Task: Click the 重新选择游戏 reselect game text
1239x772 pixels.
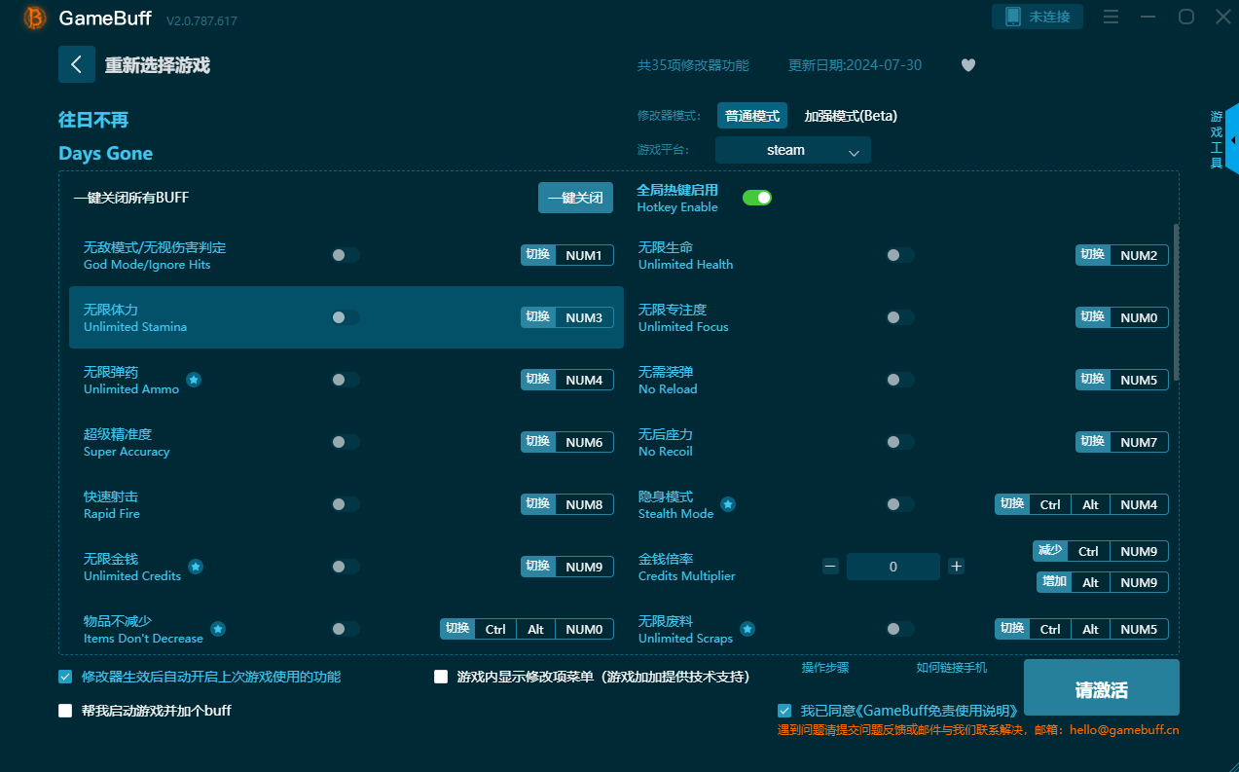Action: pyautogui.click(x=158, y=65)
